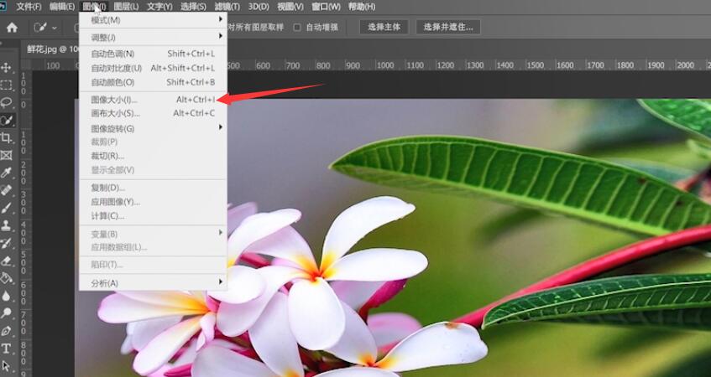The width and height of the screenshot is (711, 377).
Task: Select the Clone Stamp tool
Action: [x=6, y=225]
